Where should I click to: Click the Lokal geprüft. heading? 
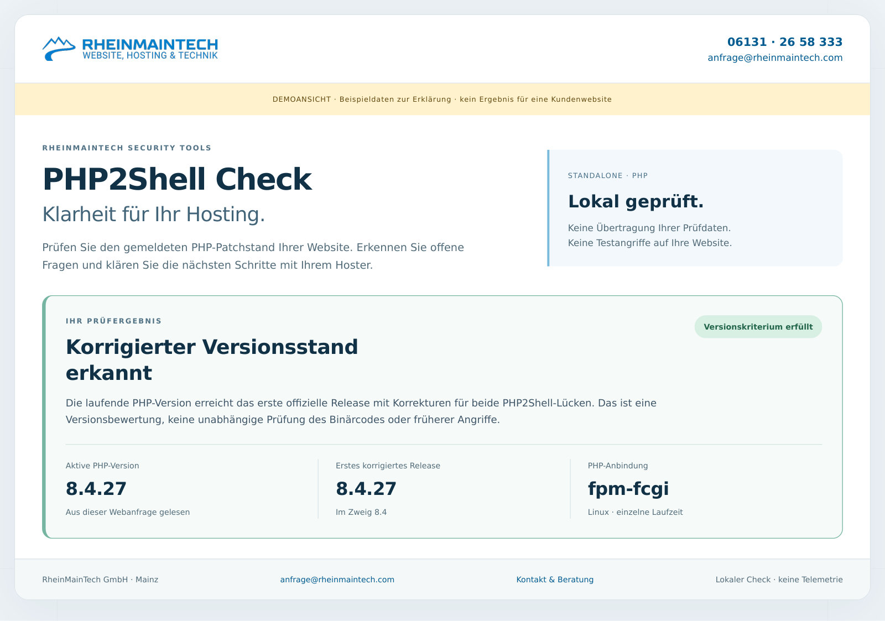click(x=636, y=201)
